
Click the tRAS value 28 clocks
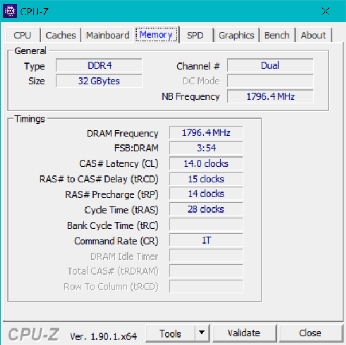(x=206, y=209)
